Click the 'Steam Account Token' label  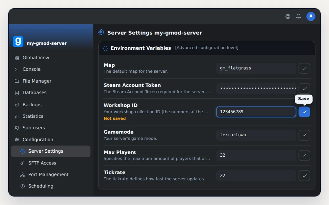[x=132, y=85]
